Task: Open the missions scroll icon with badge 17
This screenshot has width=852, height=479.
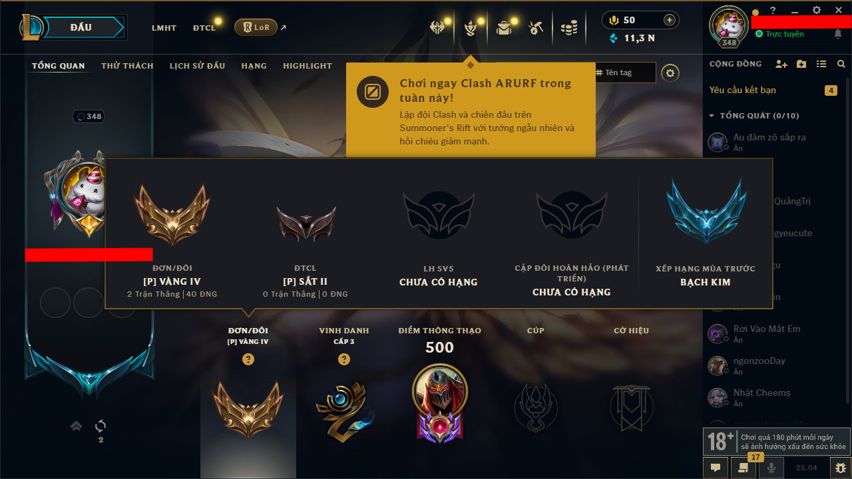Action: click(743, 468)
